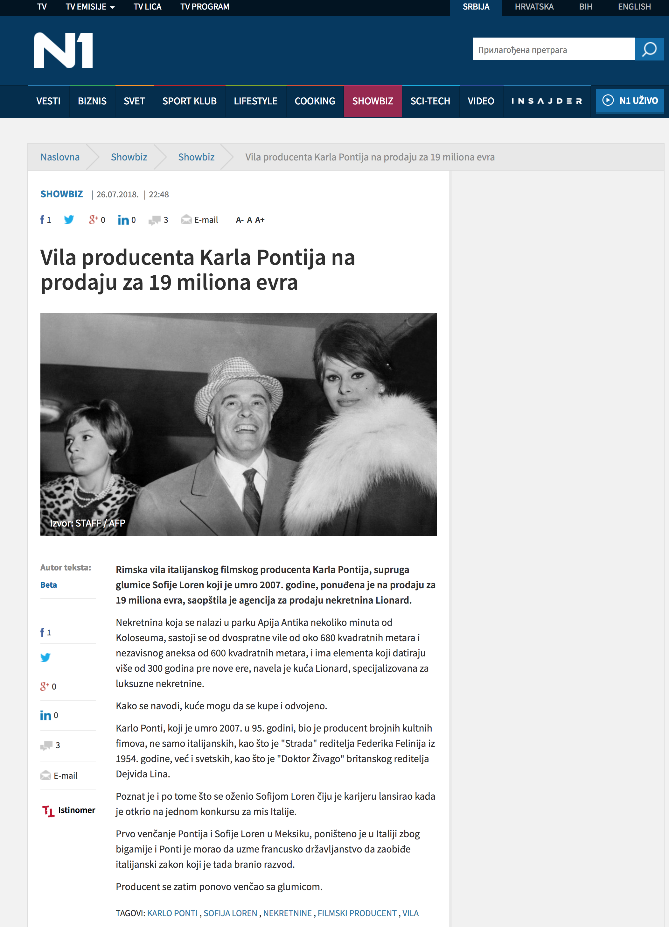
Task: Open the TV EMISIJE dropdown
Action: point(90,7)
